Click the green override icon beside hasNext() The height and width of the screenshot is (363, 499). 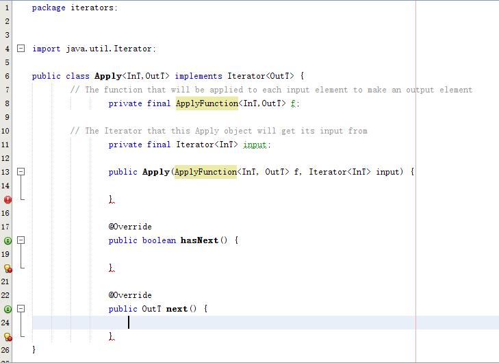(x=8, y=240)
